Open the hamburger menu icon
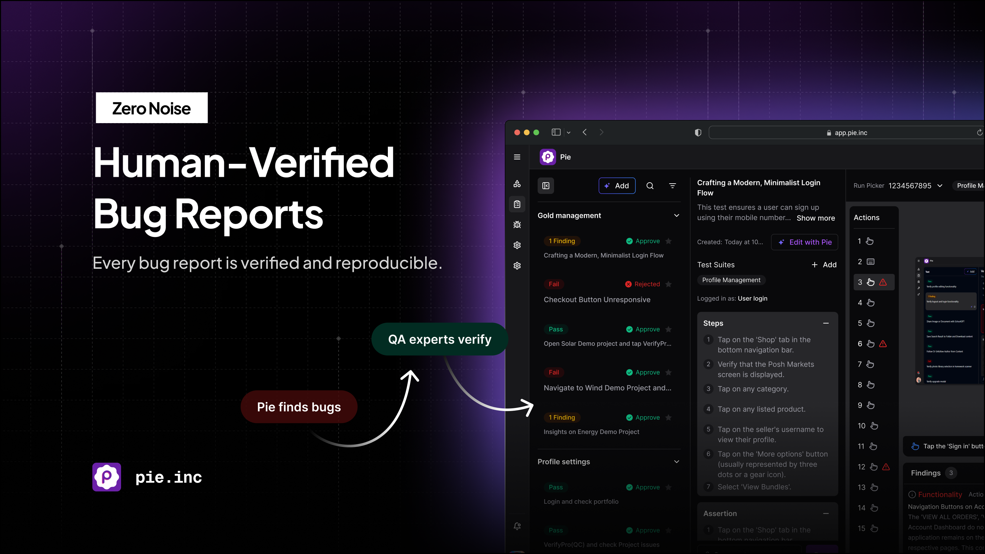 [x=517, y=157]
